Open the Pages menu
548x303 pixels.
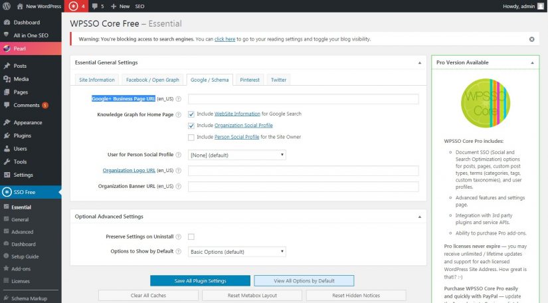[x=31, y=92]
